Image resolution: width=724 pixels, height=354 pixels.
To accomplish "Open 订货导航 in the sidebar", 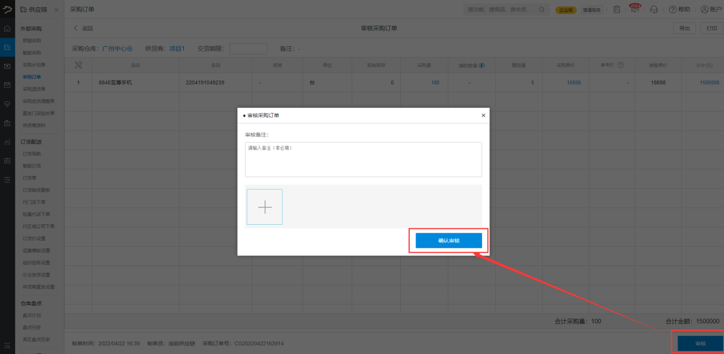I will [x=32, y=154].
